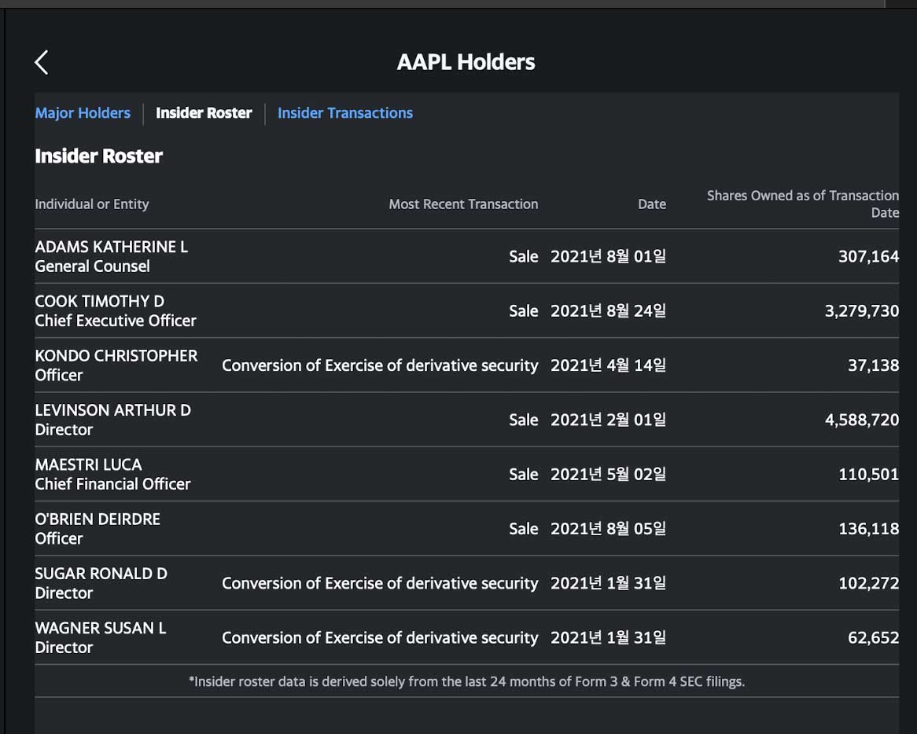Select MAESTRI LUCA name
917x734 pixels.
(88, 464)
